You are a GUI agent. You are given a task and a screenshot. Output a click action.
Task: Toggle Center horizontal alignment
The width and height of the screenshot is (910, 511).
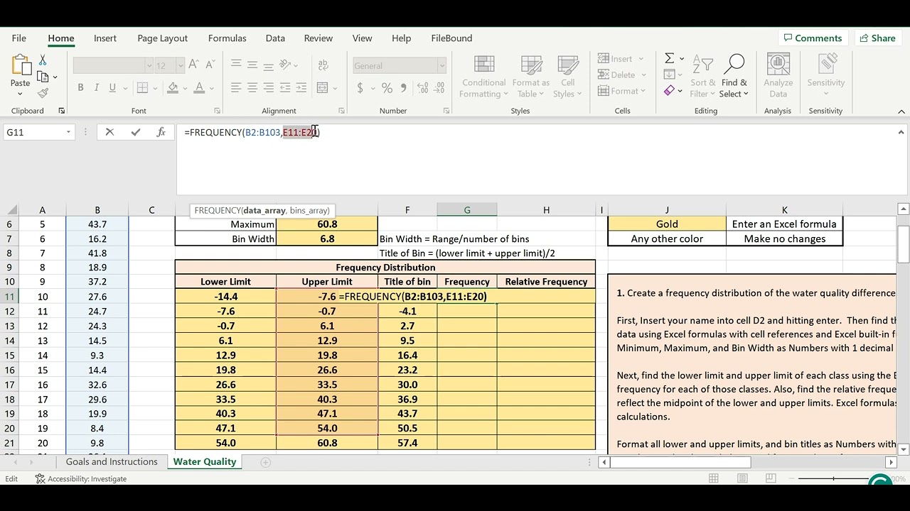coord(252,88)
